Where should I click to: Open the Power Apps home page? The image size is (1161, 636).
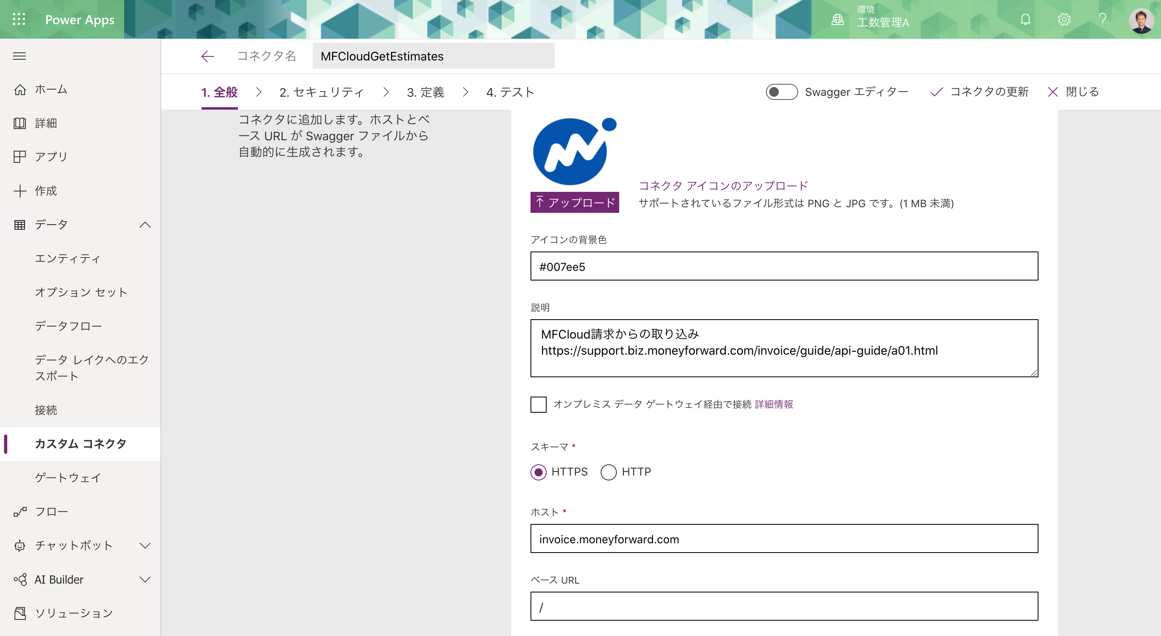click(51, 89)
